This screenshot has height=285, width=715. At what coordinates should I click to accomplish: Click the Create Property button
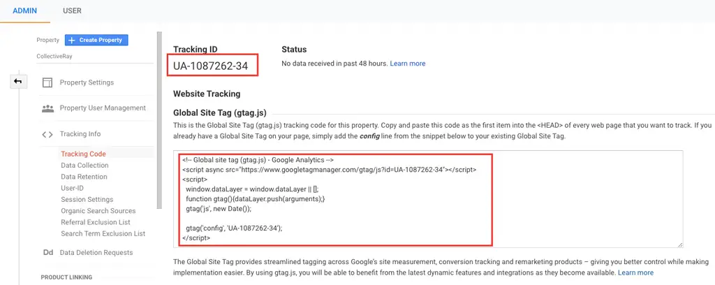pos(96,40)
